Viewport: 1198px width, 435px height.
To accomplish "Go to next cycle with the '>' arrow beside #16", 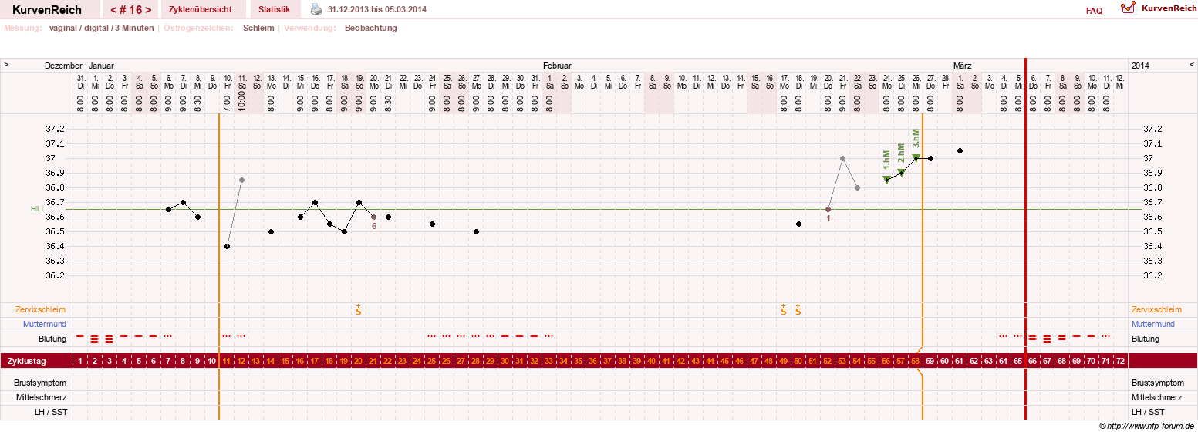I will click(148, 10).
